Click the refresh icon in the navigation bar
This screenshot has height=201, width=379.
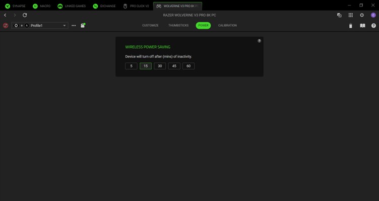[x=25, y=15]
